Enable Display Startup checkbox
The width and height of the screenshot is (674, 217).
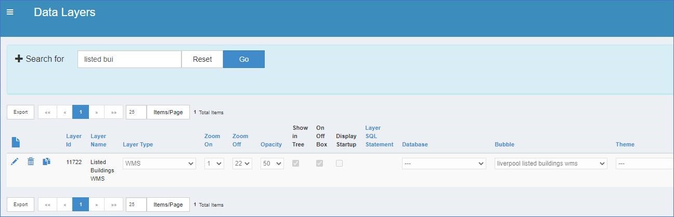click(339, 163)
